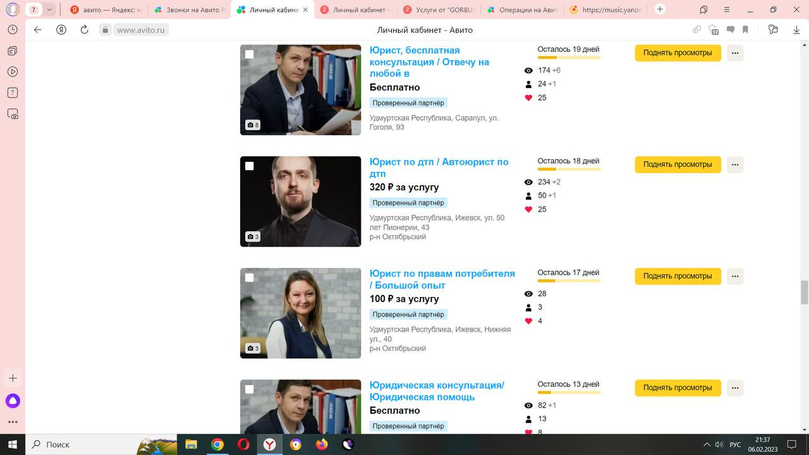Screen dimensions: 809x455
Task: Open File Explorer on taskbar
Action: [191, 444]
